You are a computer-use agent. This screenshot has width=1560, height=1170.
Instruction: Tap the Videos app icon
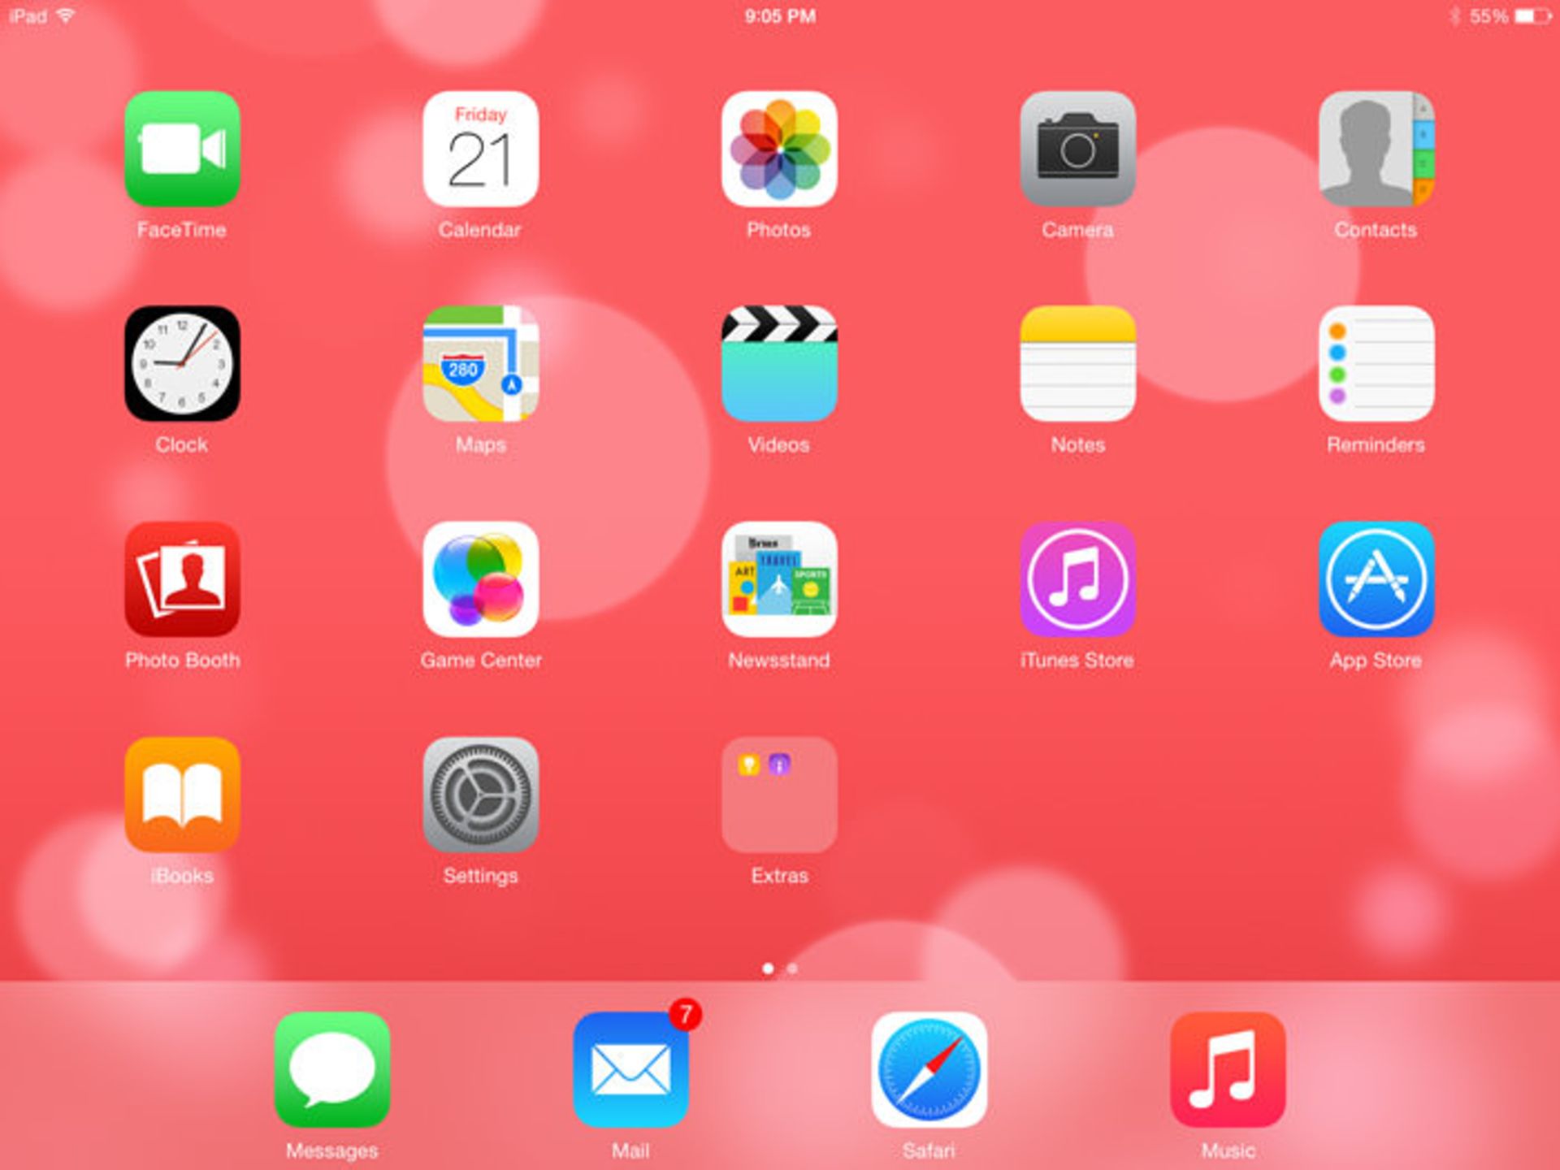(x=779, y=363)
